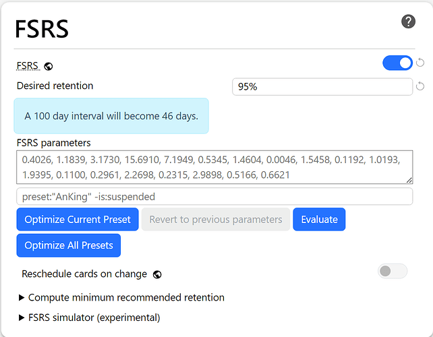Enable Reschedule cards on change switch
This screenshot has height=337, width=433.
click(x=393, y=271)
